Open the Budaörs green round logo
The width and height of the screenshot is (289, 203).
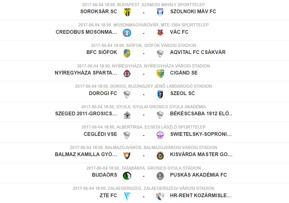pos(127,176)
